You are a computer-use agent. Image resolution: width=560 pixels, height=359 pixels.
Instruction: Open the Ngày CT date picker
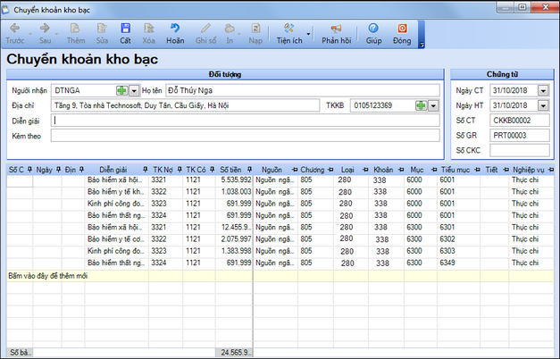[x=543, y=91]
